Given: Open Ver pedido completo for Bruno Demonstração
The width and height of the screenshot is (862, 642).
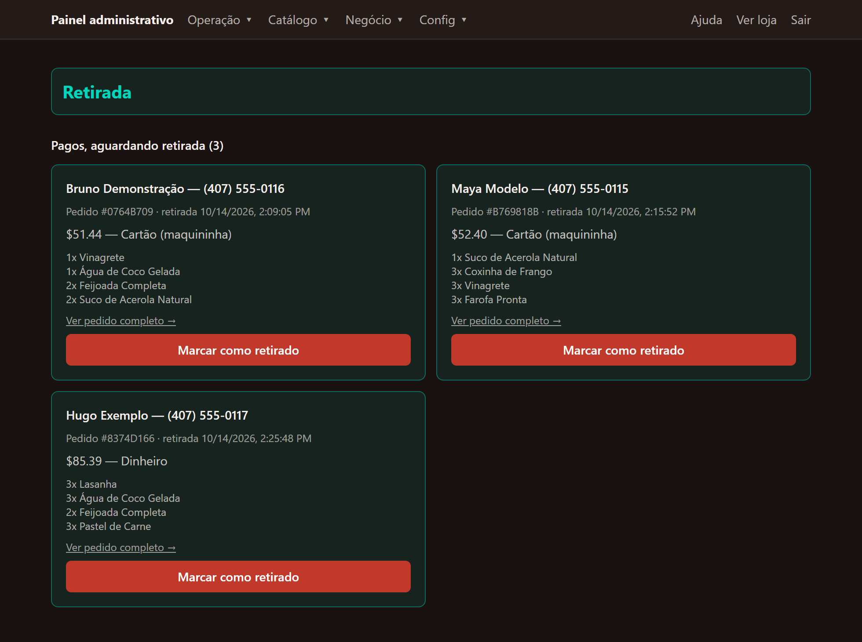Looking at the screenshot, I should point(121,321).
